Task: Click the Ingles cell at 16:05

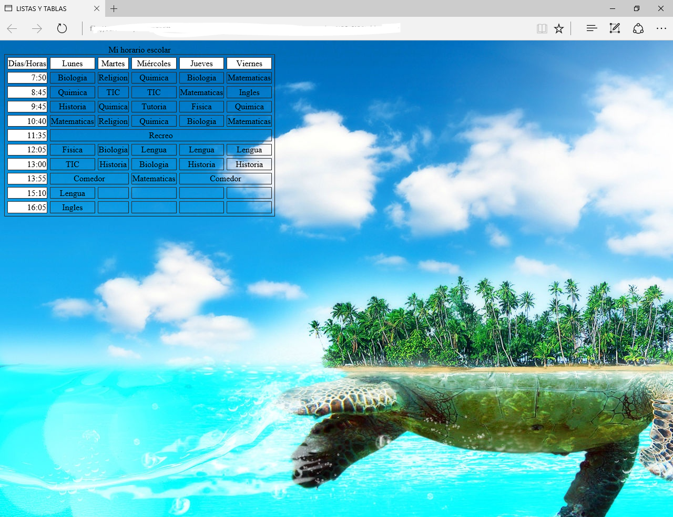Action: pos(72,207)
